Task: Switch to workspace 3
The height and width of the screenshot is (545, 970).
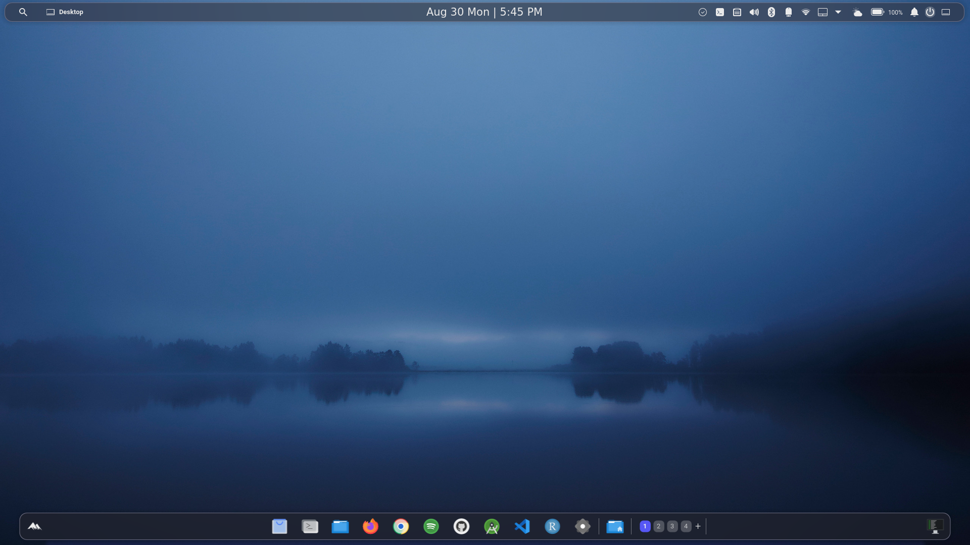Action: 672,526
